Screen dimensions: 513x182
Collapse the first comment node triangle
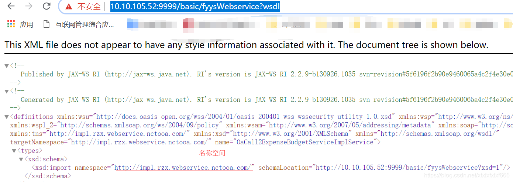click(7, 66)
